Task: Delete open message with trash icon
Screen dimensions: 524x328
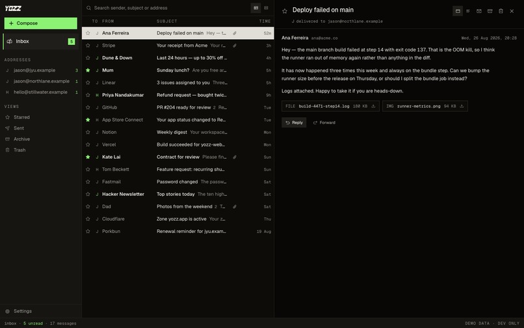Action: click(501, 11)
